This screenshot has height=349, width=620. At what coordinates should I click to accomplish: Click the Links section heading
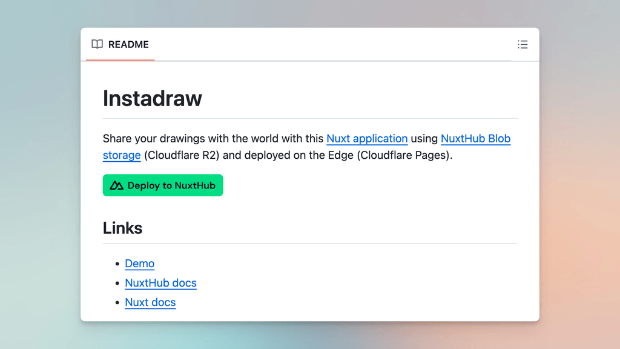click(x=122, y=228)
